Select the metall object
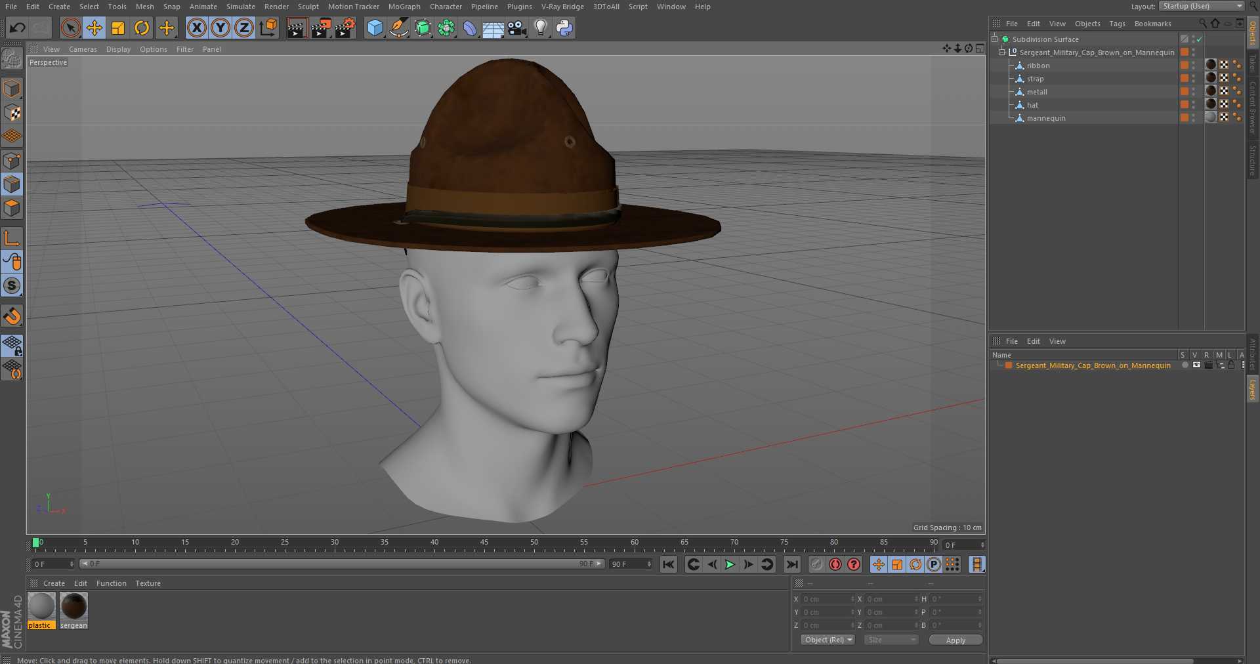This screenshot has width=1260, height=664. pyautogui.click(x=1037, y=92)
